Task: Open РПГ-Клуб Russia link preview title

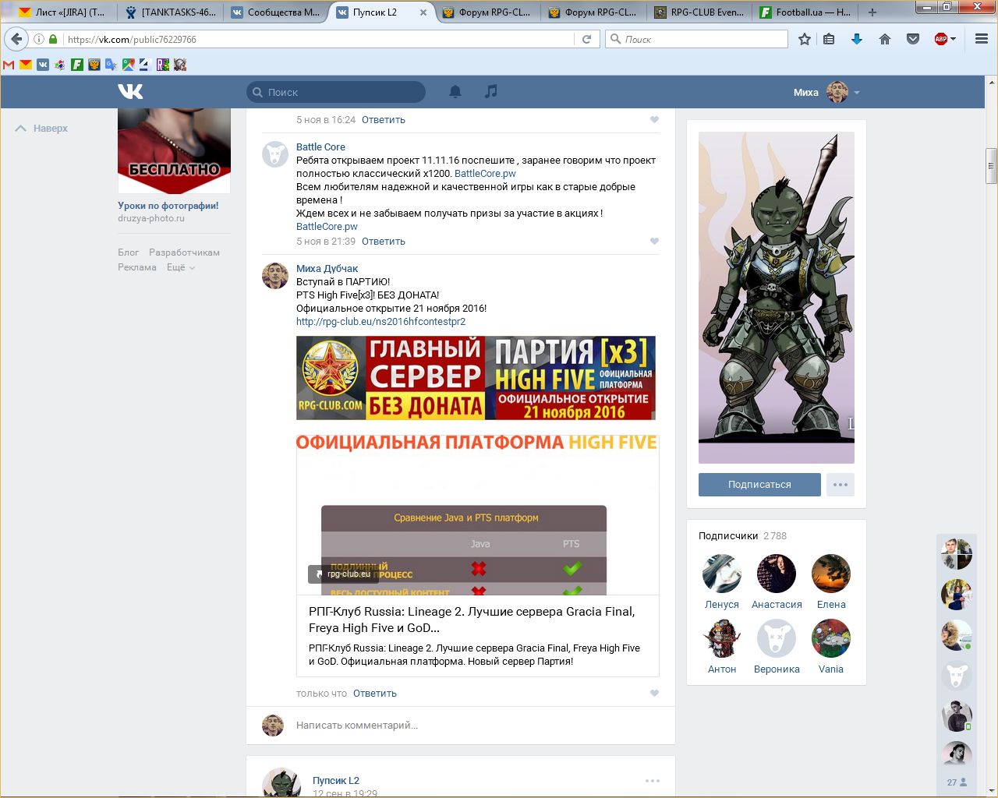Action: coord(472,620)
